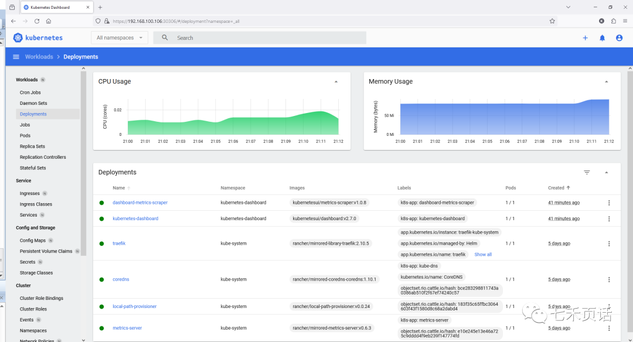Viewport: 633px width, 342px height.
Task: Open actions menu for dashboard-metrics-scraper row
Action: click(x=609, y=203)
